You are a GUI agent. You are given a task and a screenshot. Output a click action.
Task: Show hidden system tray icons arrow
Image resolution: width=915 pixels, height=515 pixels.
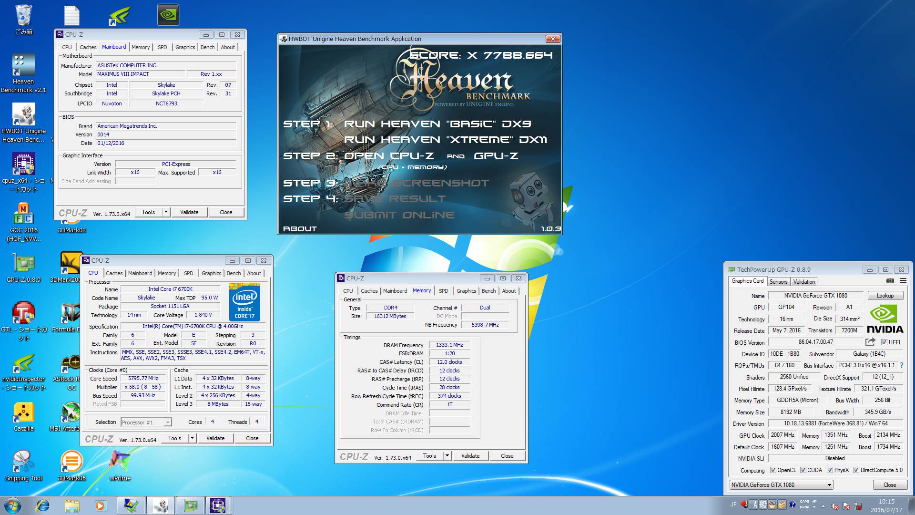tap(823, 505)
